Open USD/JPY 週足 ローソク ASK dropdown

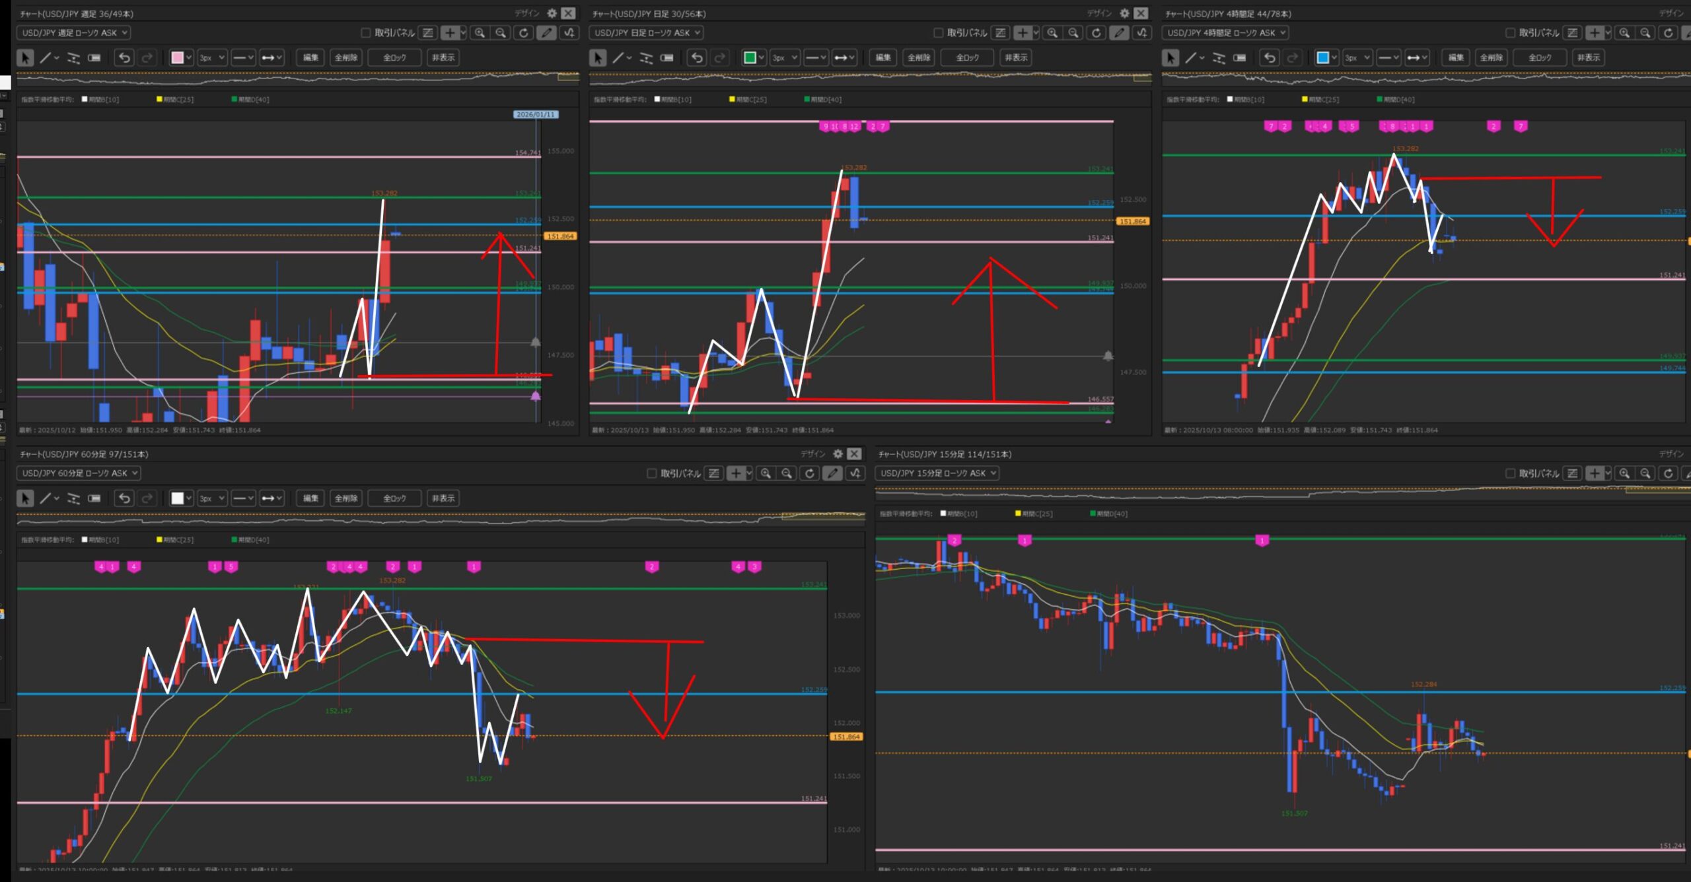[x=73, y=32]
